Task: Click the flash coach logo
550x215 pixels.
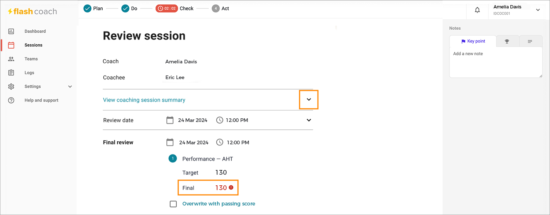Action: point(32,11)
